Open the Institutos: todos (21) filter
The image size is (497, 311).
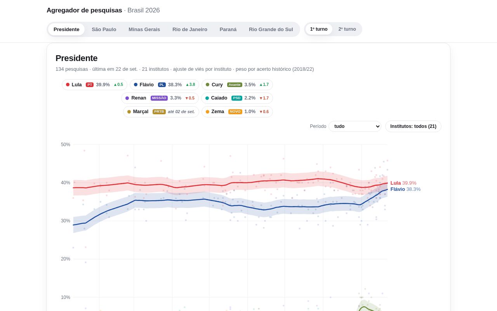coord(413,126)
